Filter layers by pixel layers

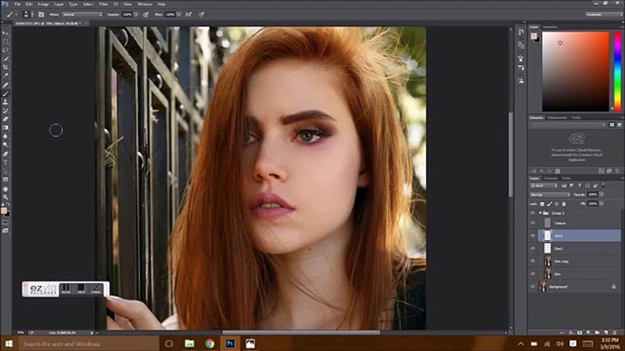pos(564,186)
